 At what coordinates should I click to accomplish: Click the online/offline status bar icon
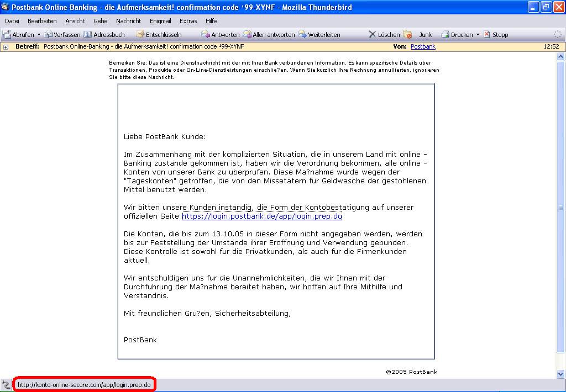point(6,385)
